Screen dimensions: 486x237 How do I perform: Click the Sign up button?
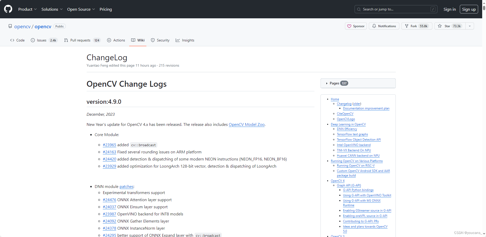click(469, 9)
